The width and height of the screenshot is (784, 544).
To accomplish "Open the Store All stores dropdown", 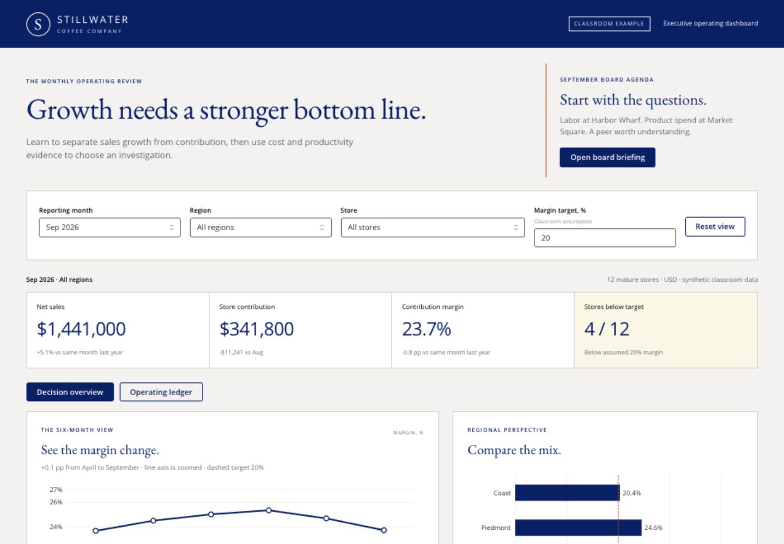I will pyautogui.click(x=433, y=227).
